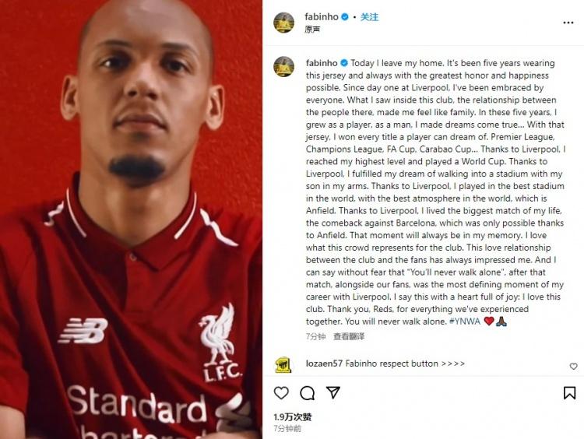Image resolution: width=584 pixels, height=439 pixels.
Task: Open fabinho username in the header
Action: click(x=322, y=17)
